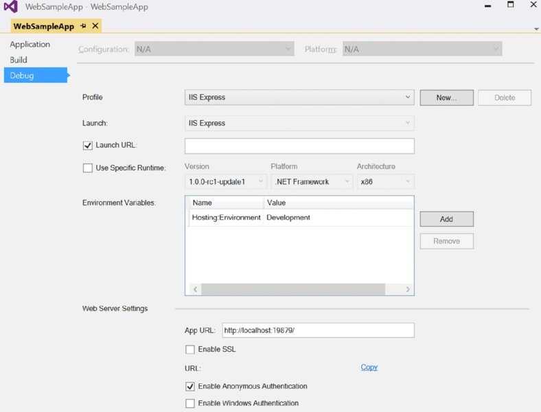This screenshot has width=541, height=412.
Task: Enable SSL checkbox
Action: (189, 350)
